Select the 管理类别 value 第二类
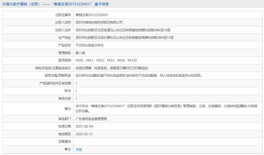The width and height of the screenshot is (264, 155). click(81, 53)
